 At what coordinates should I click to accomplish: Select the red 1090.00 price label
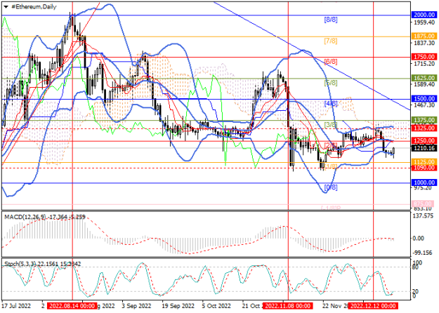[424, 168]
